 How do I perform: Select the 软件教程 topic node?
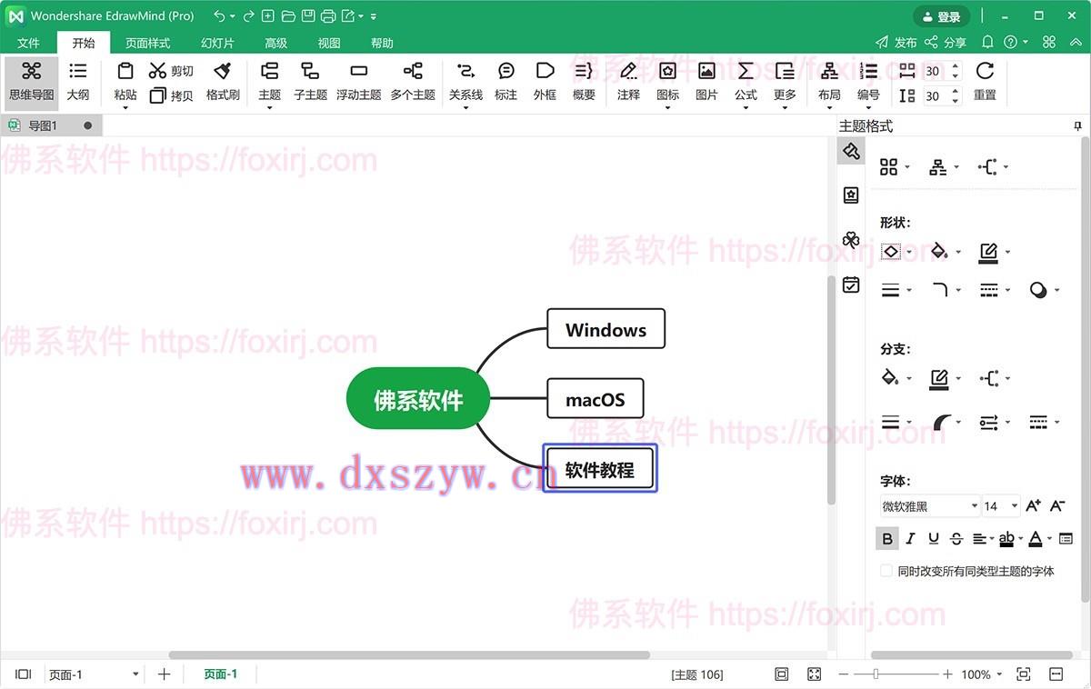click(600, 469)
